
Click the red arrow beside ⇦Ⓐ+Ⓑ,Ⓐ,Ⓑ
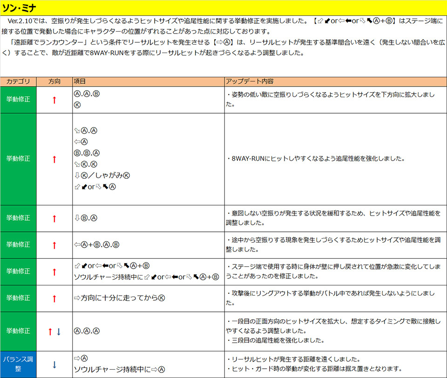[54, 245]
